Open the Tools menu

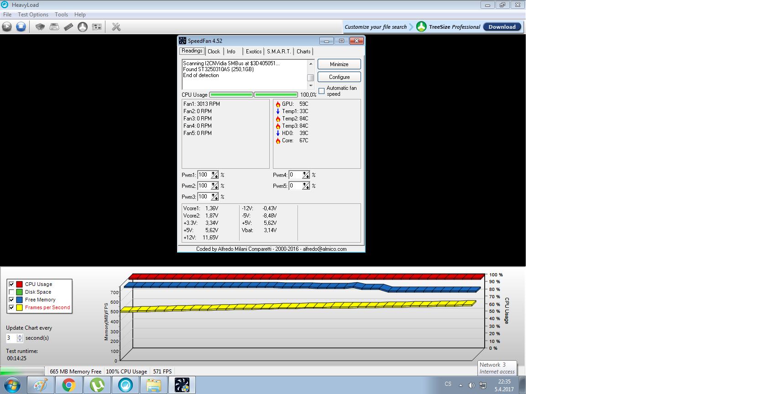(62, 15)
